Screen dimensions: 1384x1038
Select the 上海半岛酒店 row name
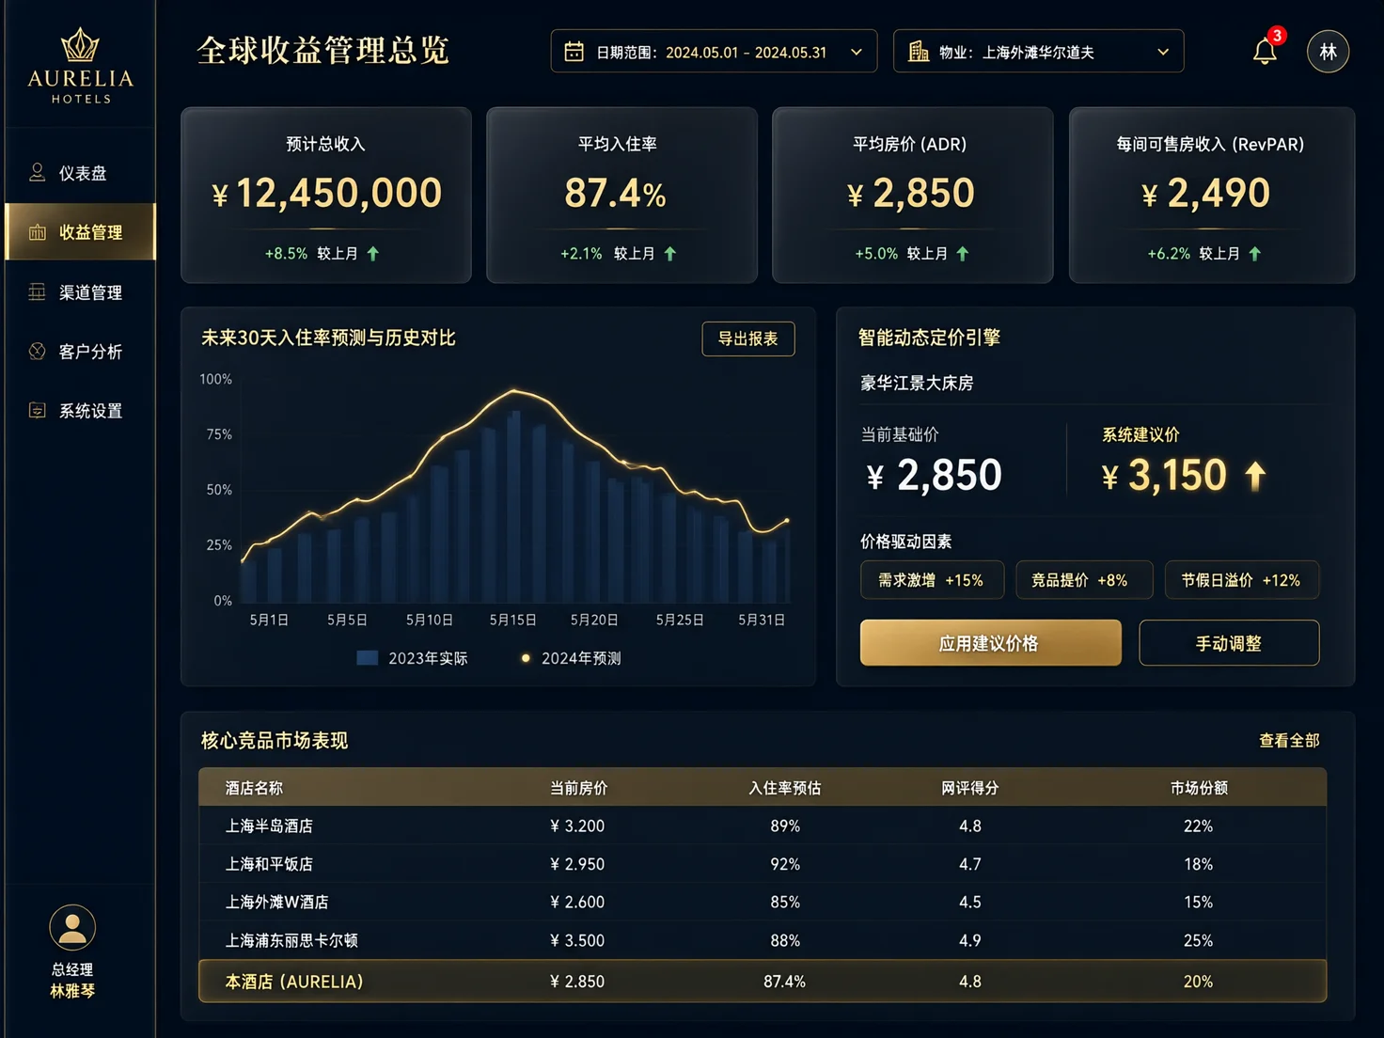point(269,826)
